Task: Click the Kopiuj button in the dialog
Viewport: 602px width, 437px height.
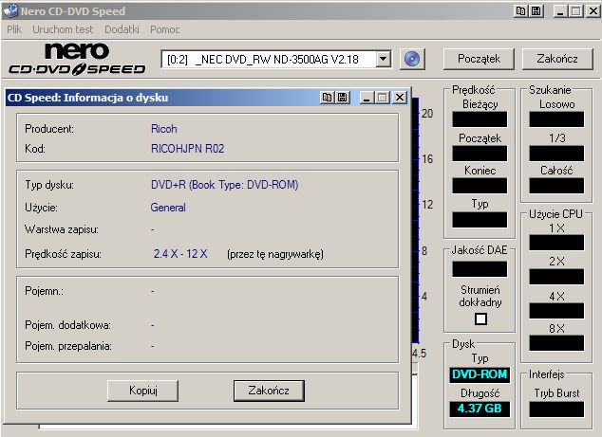Action: 142,391
